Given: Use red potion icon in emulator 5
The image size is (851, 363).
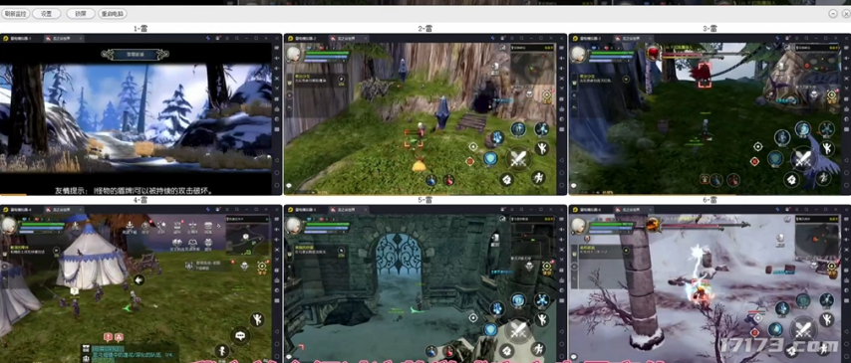Looking at the screenshot, I should click(448, 351).
